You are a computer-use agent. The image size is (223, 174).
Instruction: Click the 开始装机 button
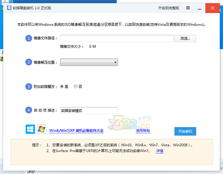185,131
